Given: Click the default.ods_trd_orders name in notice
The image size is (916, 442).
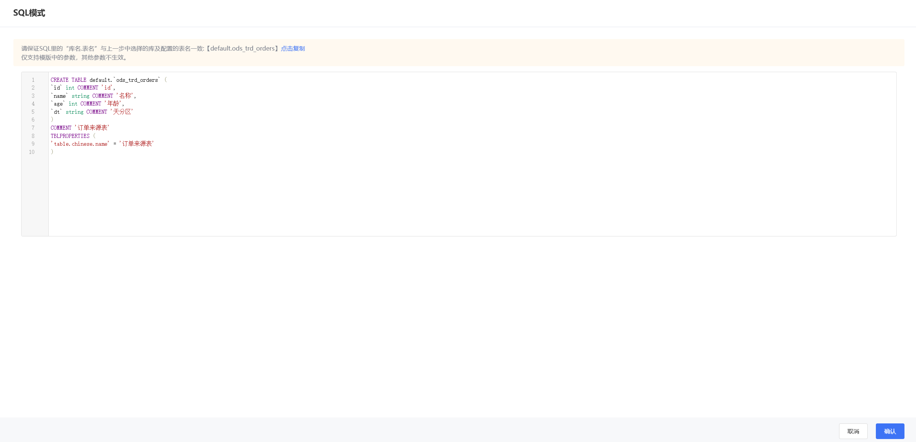Looking at the screenshot, I should [242, 48].
